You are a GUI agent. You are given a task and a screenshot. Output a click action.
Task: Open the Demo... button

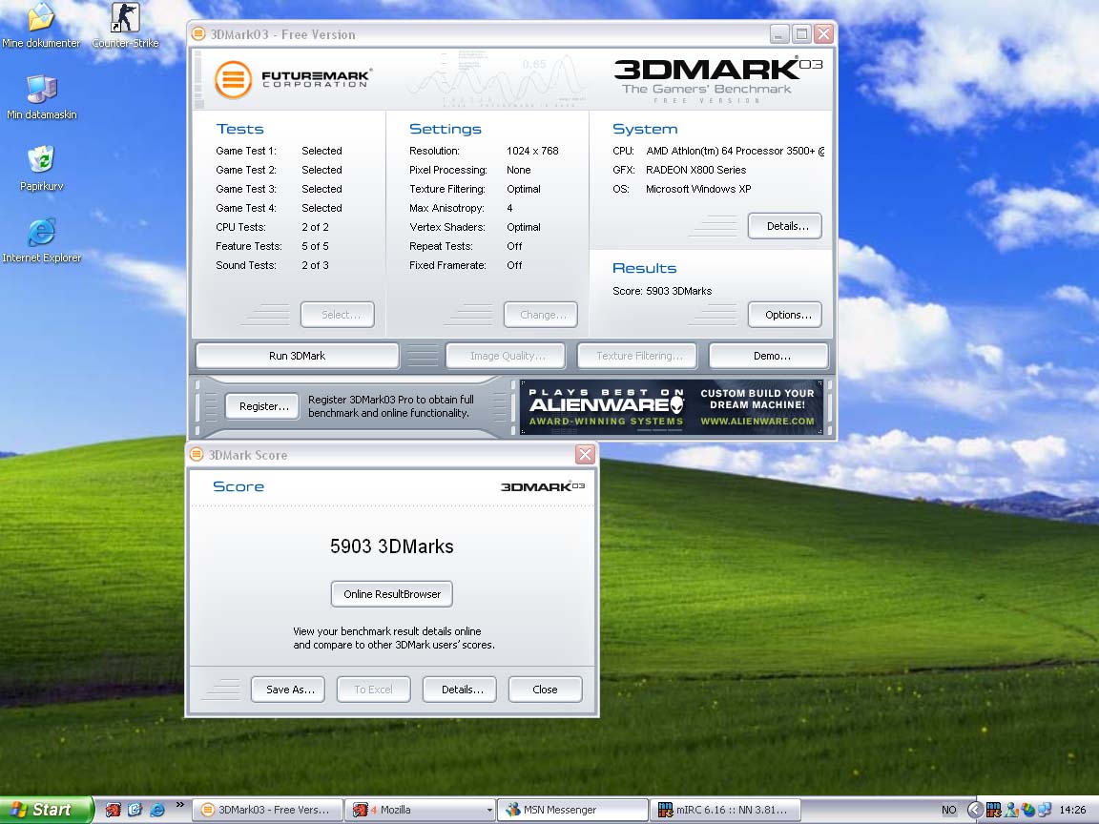coord(769,355)
